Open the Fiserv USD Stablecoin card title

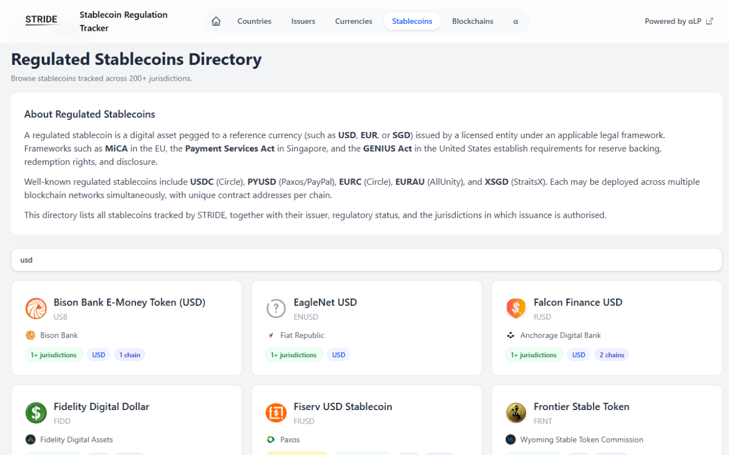[x=343, y=407]
